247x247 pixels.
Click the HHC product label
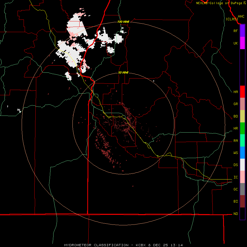click(x=241, y=16)
